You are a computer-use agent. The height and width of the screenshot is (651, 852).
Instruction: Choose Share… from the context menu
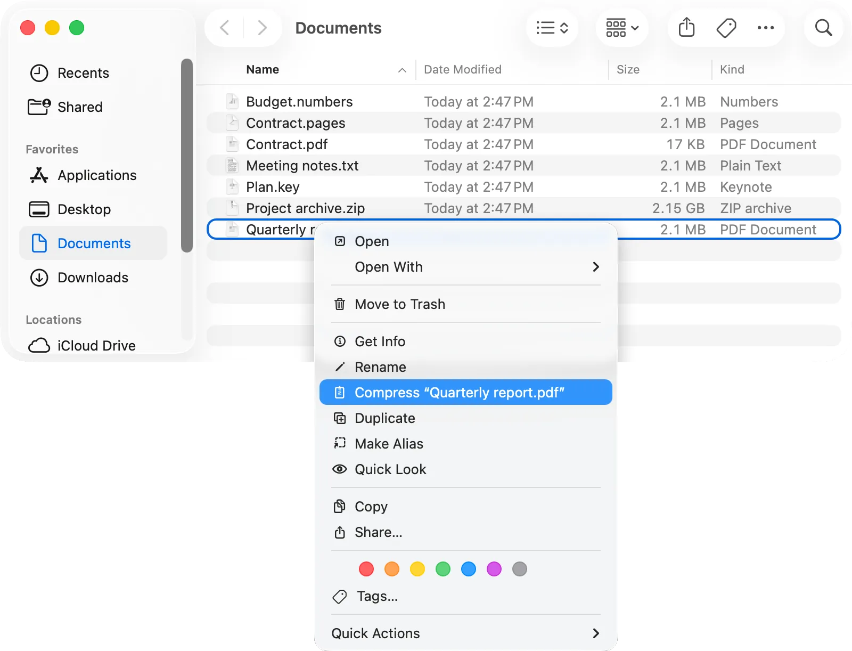pos(466,532)
